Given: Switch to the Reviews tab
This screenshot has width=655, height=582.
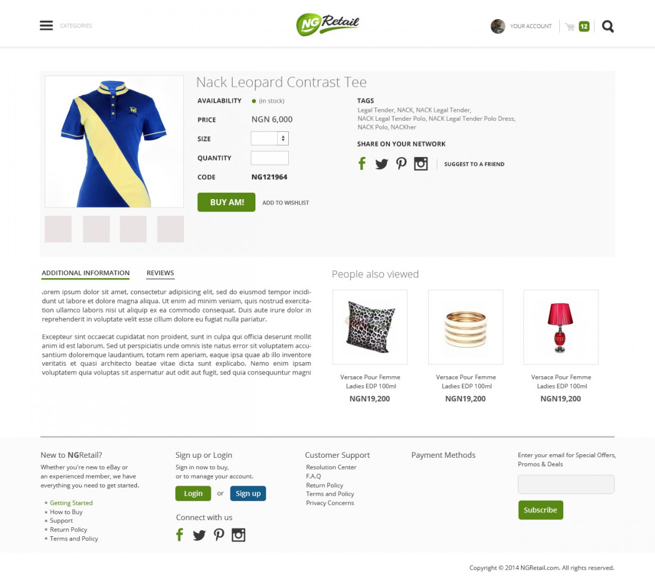Looking at the screenshot, I should 160,273.
